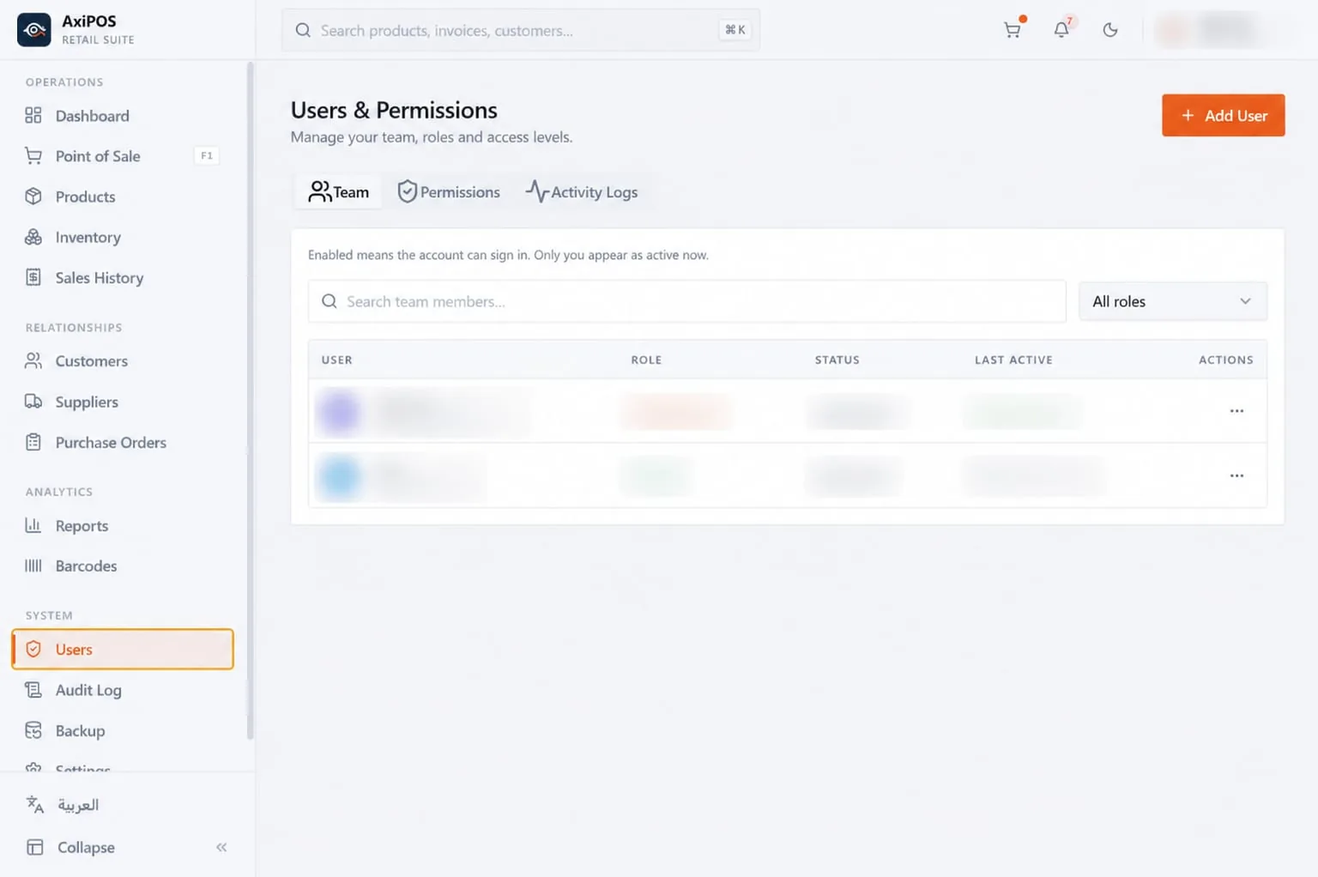Open Backup page label

[x=80, y=731]
